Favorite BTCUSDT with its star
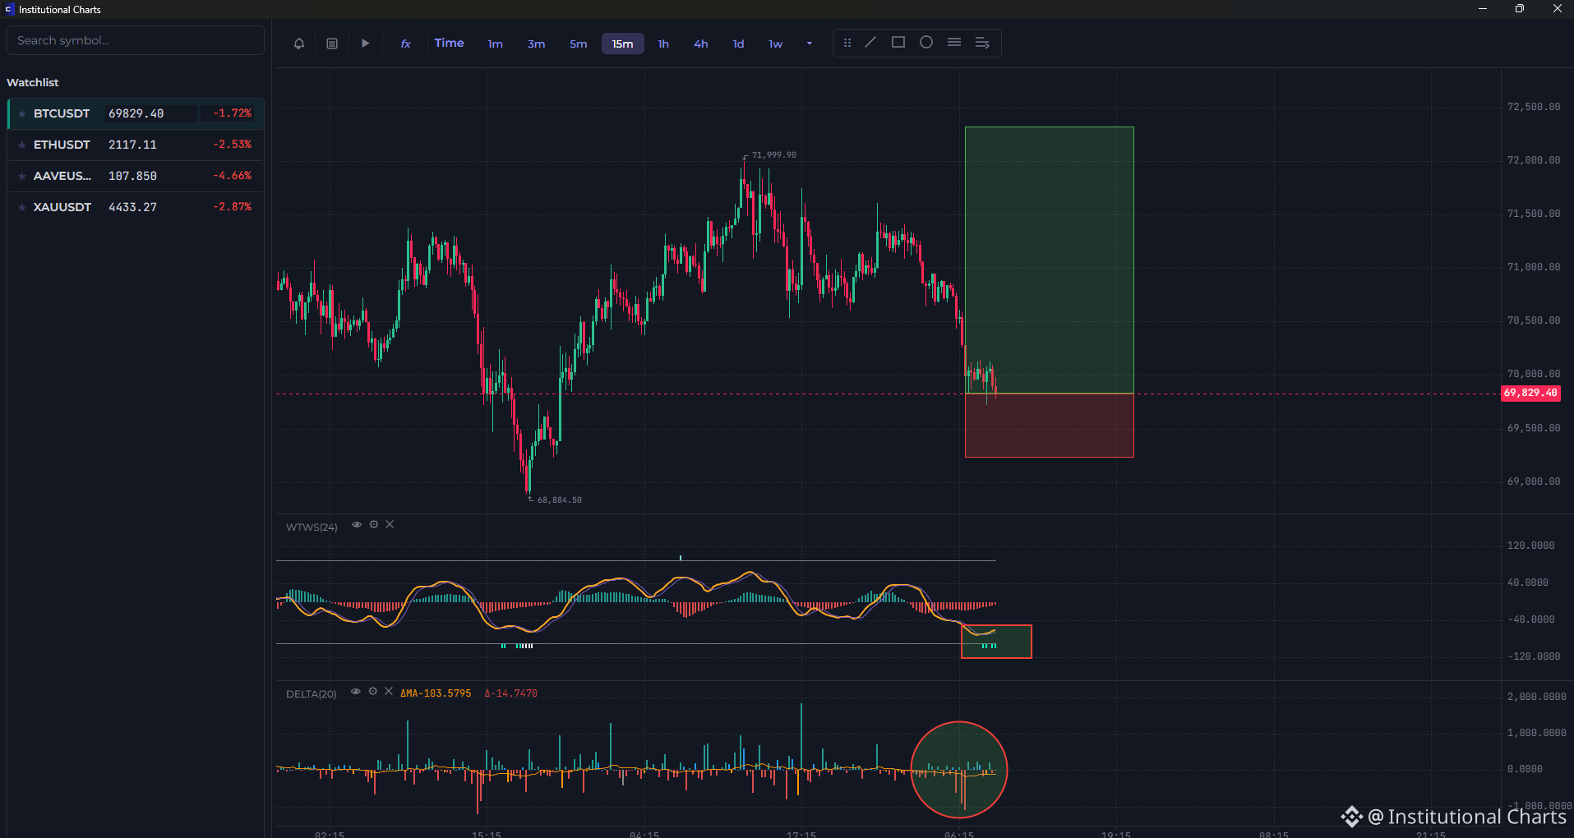Image resolution: width=1574 pixels, height=838 pixels. pos(22,113)
